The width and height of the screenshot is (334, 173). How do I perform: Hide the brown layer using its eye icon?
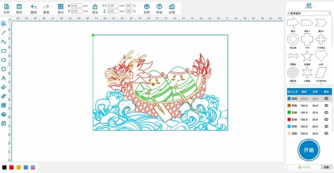(x=326, y=105)
